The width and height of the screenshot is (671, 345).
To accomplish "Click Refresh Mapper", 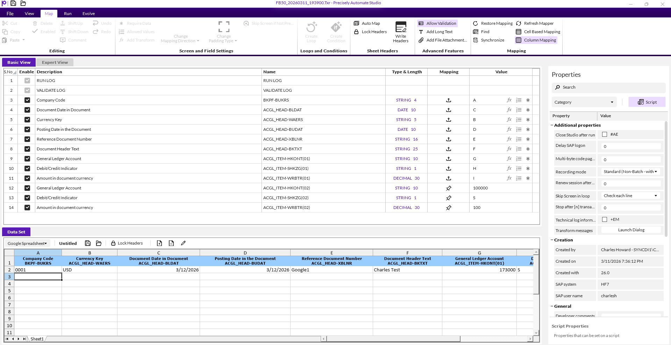I will (x=535, y=23).
